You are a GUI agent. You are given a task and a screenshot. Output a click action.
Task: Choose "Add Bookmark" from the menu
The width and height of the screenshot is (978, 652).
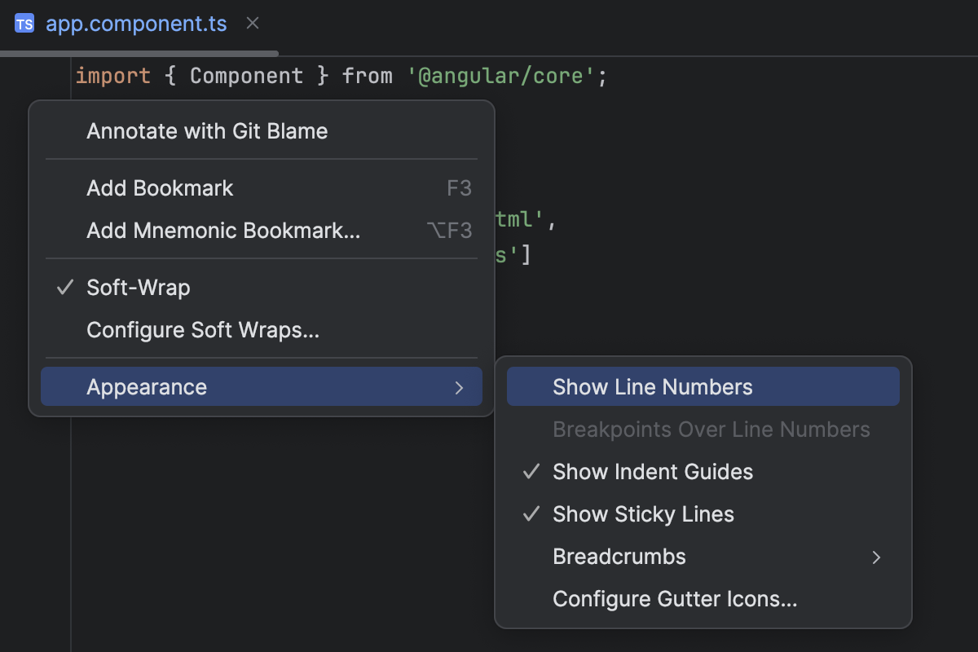160,187
